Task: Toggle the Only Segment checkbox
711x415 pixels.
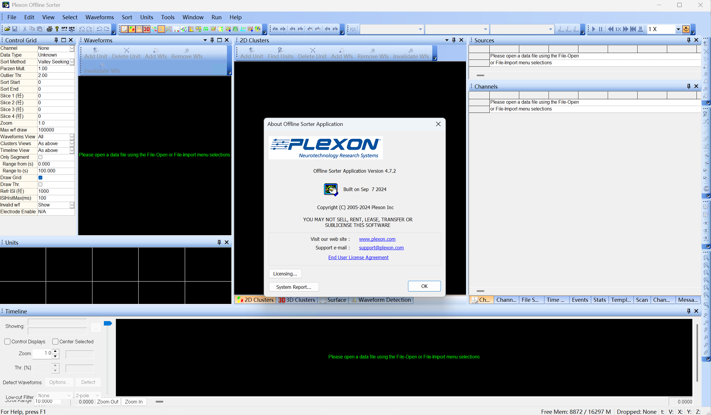Action: [x=41, y=157]
